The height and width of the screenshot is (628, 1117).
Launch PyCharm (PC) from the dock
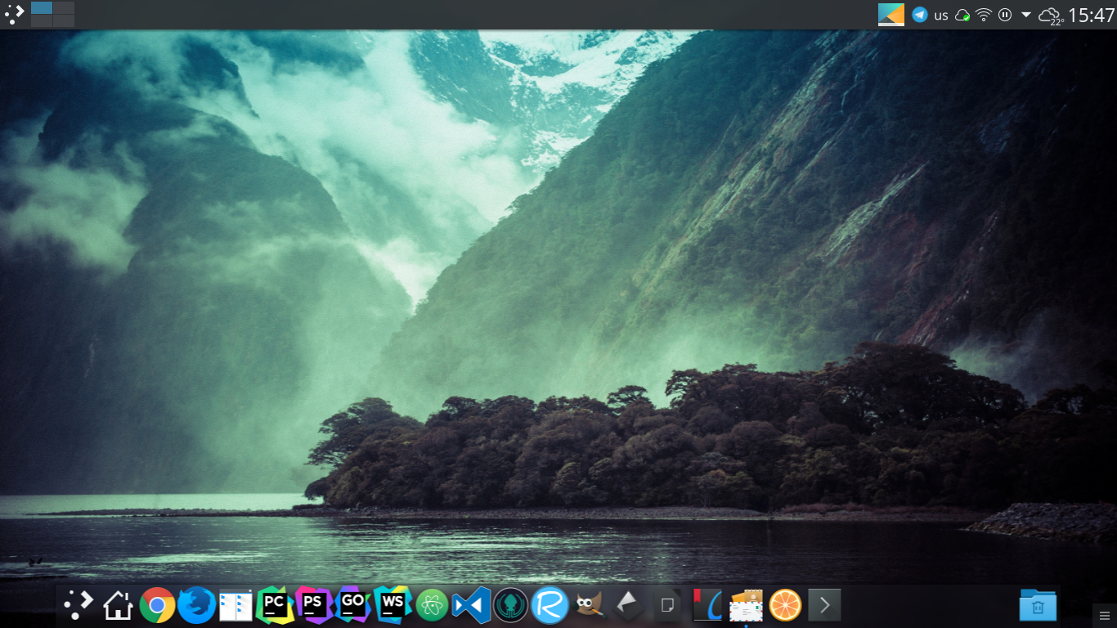[275, 605]
